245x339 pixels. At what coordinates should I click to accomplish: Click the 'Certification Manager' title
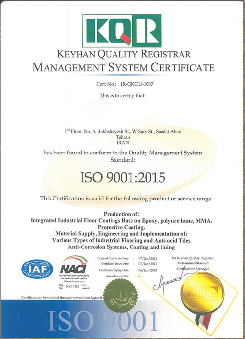tap(193, 269)
